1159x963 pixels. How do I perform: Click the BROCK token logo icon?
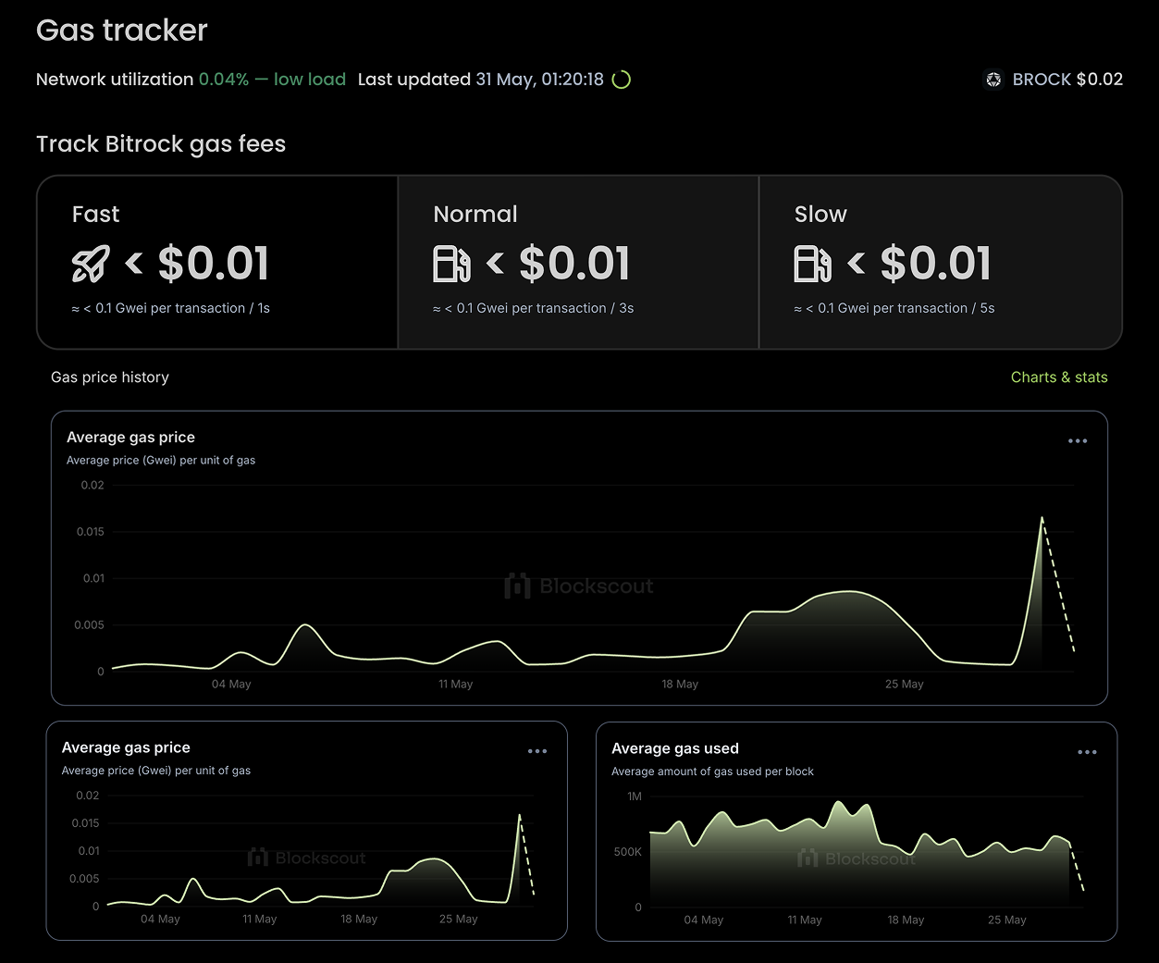click(x=993, y=80)
